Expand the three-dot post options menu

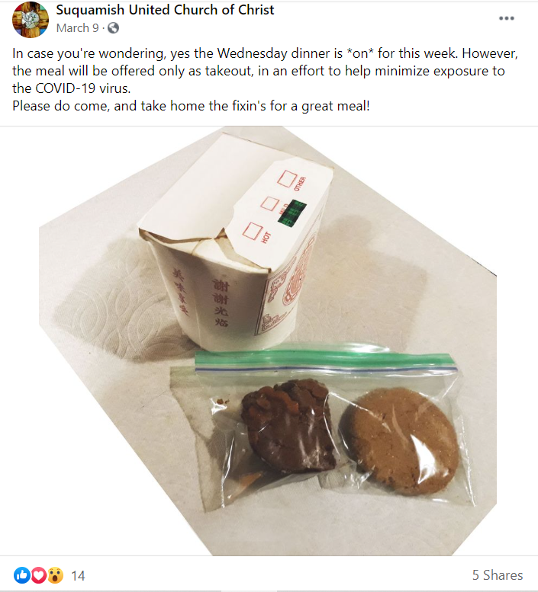(x=506, y=18)
